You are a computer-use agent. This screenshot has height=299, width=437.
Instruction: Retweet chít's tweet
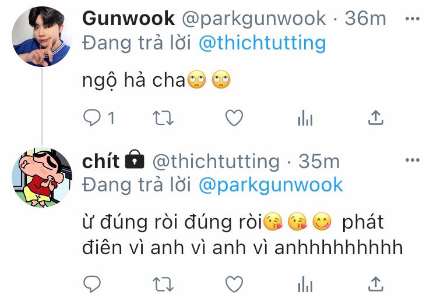click(163, 284)
